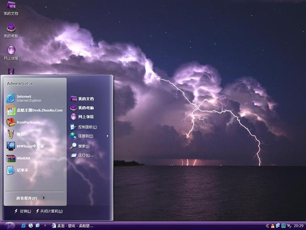Switch to the 桌面 - 壁纸 taskbar window
This screenshot has width=306, height=230.
(72, 225)
